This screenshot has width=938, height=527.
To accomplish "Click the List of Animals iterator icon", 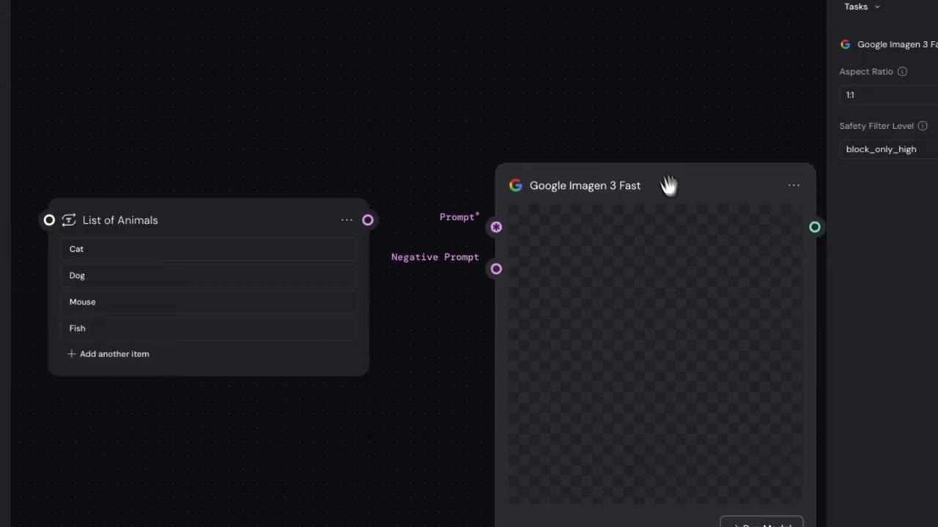I will 69,220.
